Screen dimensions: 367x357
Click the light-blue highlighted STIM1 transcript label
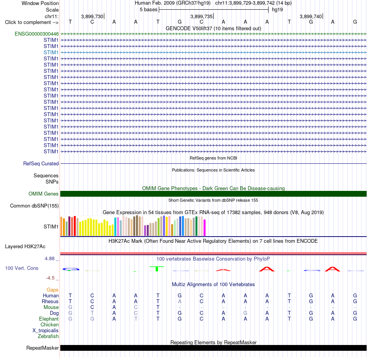51,52
